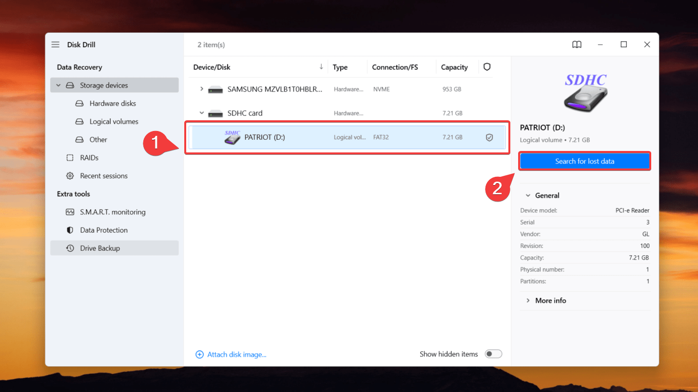Click the sort arrow in Device/Disk header
The width and height of the screenshot is (698, 392).
(321, 67)
